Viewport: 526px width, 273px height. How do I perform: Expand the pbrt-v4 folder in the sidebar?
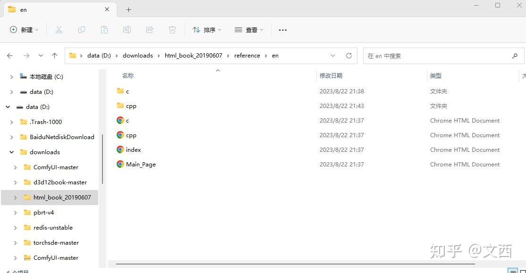15,212
